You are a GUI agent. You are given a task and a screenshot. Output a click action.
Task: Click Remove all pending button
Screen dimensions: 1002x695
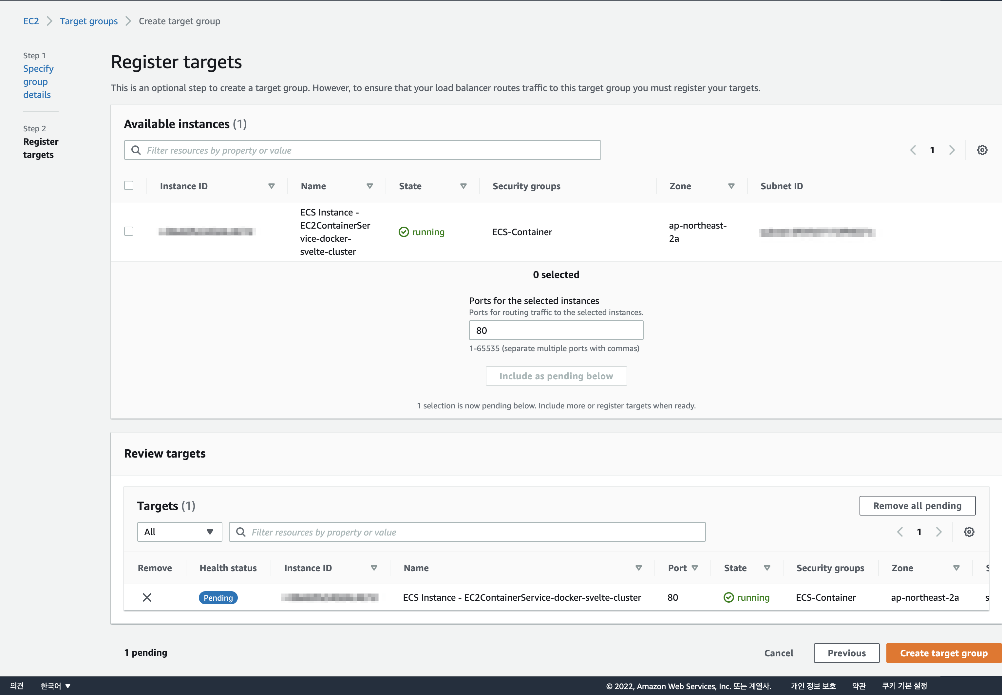(x=917, y=506)
